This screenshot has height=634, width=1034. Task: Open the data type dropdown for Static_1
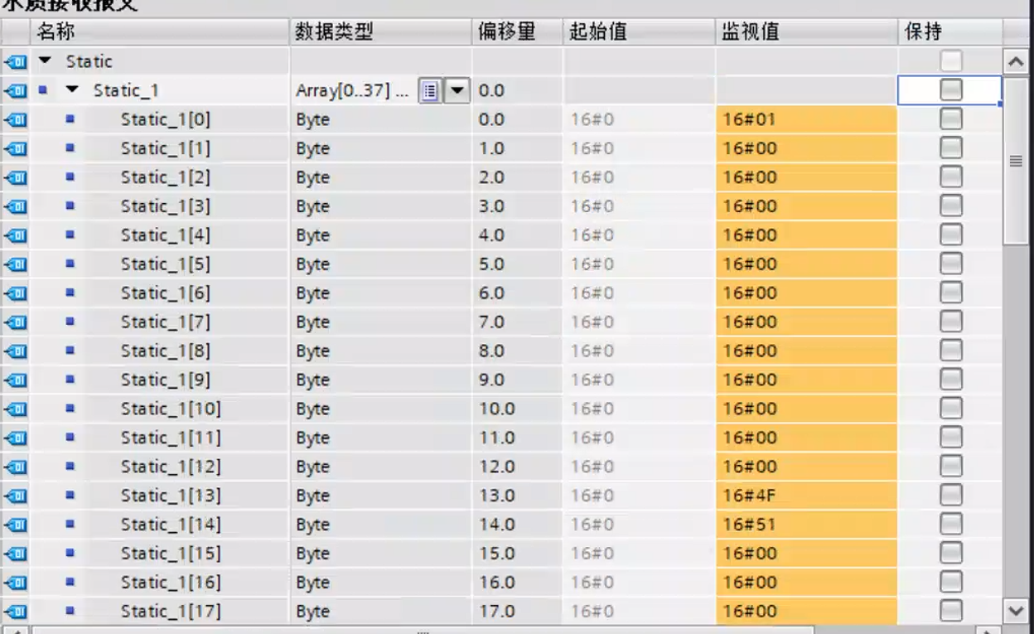pos(458,90)
